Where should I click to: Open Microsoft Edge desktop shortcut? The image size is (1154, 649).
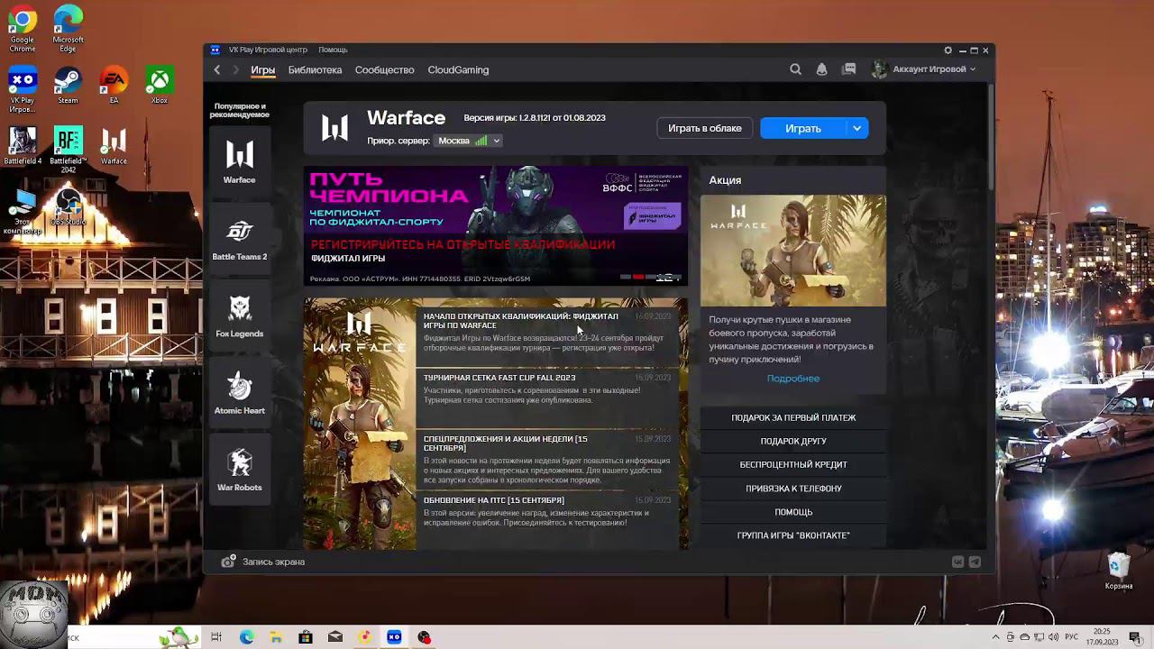point(68,29)
